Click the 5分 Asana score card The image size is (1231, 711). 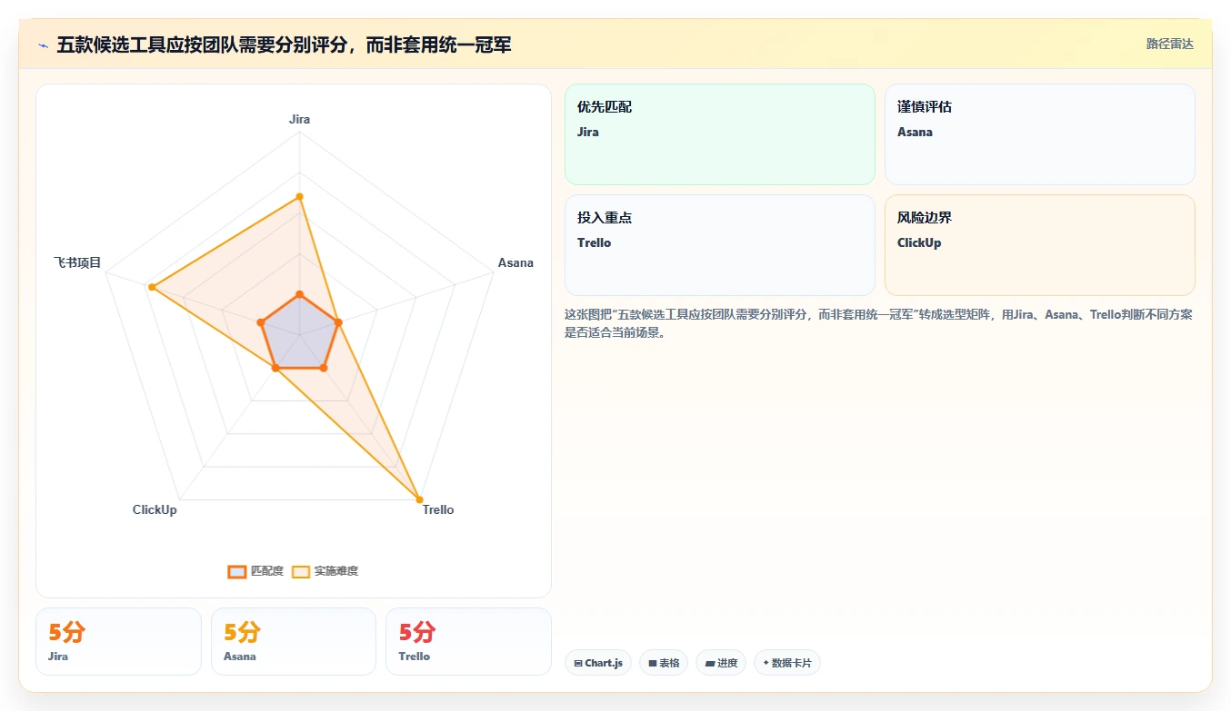click(293, 641)
